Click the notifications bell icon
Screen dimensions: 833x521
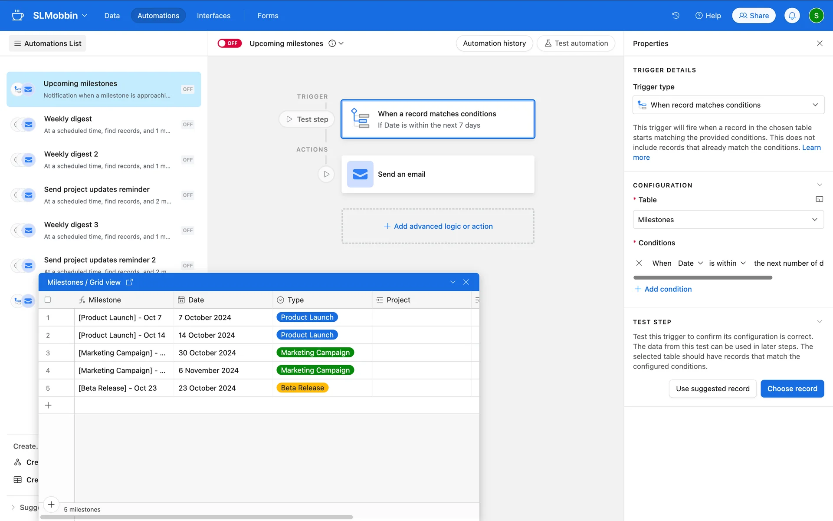792,16
